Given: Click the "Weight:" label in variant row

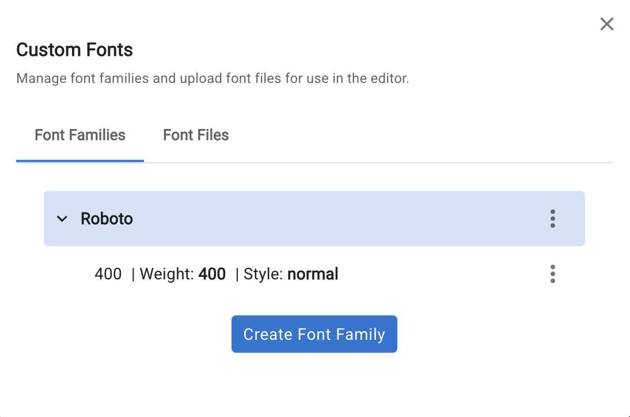Looking at the screenshot, I should pyautogui.click(x=166, y=274).
